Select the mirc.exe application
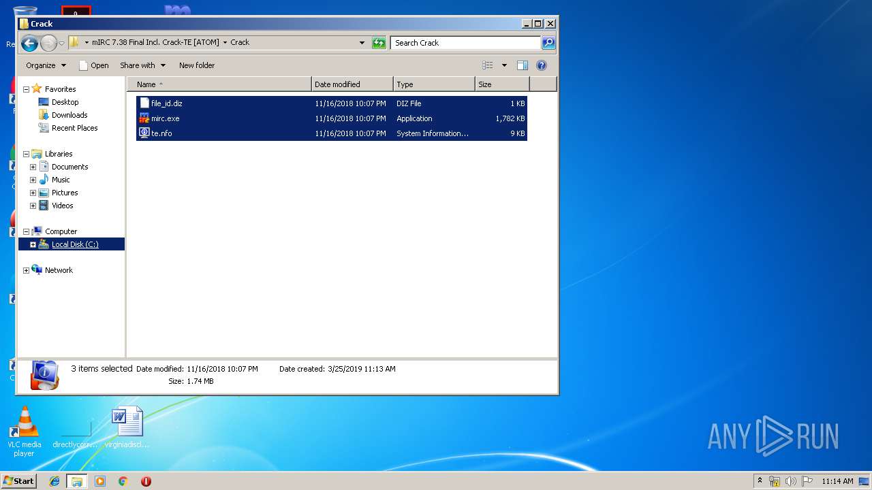Viewport: 872px width, 490px height. pyautogui.click(x=332, y=118)
